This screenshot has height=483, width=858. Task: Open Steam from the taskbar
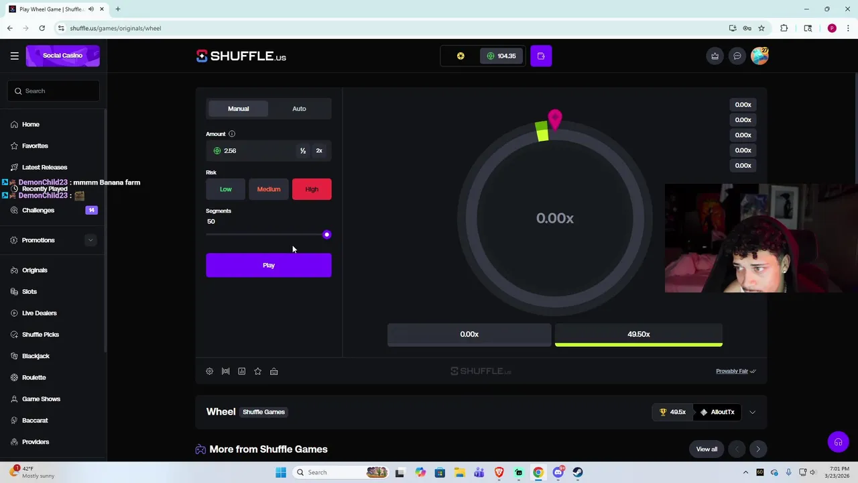click(577, 472)
